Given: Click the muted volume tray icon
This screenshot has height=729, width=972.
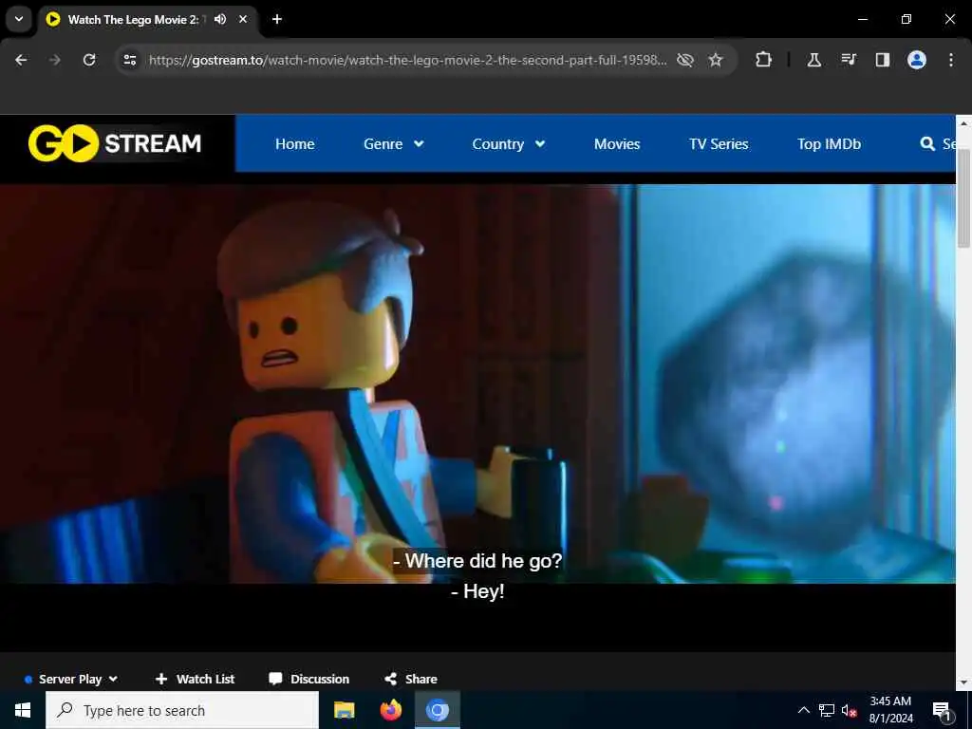Looking at the screenshot, I should [x=850, y=710].
